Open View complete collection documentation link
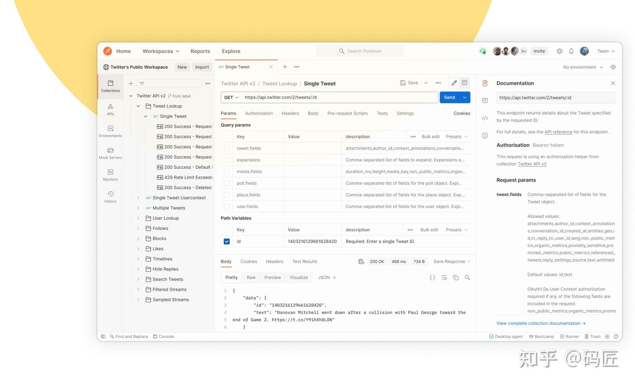The height and width of the screenshot is (385, 635). tap(541, 323)
